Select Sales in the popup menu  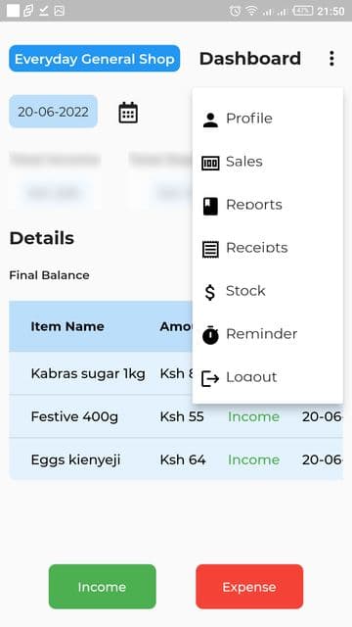267,162
